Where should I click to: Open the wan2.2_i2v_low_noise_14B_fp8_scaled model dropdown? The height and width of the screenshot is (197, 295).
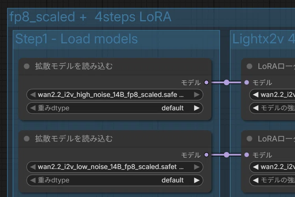click(x=115, y=167)
